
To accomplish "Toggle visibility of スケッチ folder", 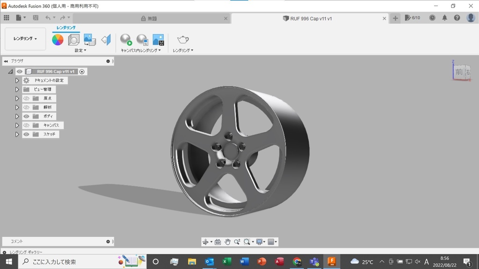I will click(26, 134).
